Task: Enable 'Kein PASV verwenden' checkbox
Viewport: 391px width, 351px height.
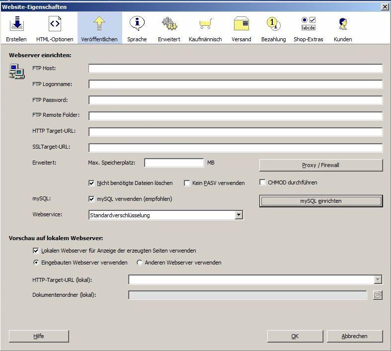Action: [x=187, y=183]
